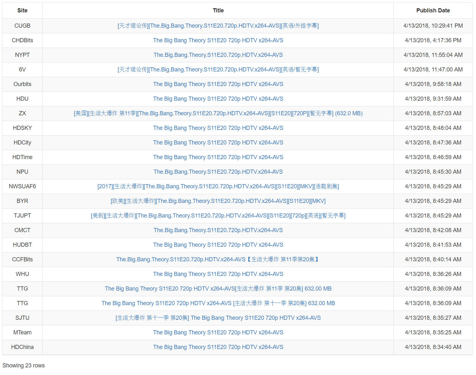Open the 6V row's title link
The height and width of the screenshot is (375, 476).
point(218,70)
